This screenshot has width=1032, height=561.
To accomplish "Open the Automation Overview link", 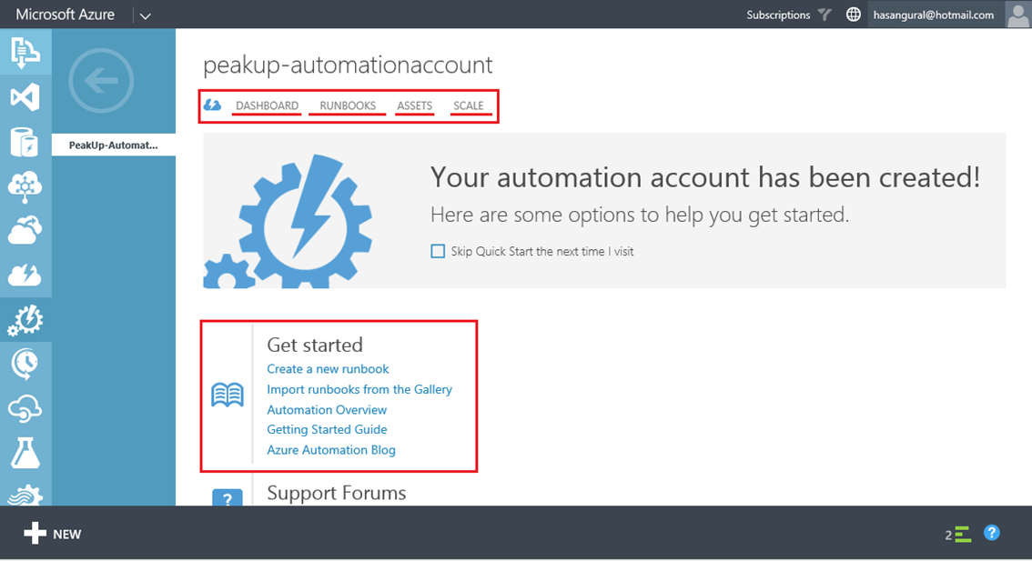I will click(327, 410).
